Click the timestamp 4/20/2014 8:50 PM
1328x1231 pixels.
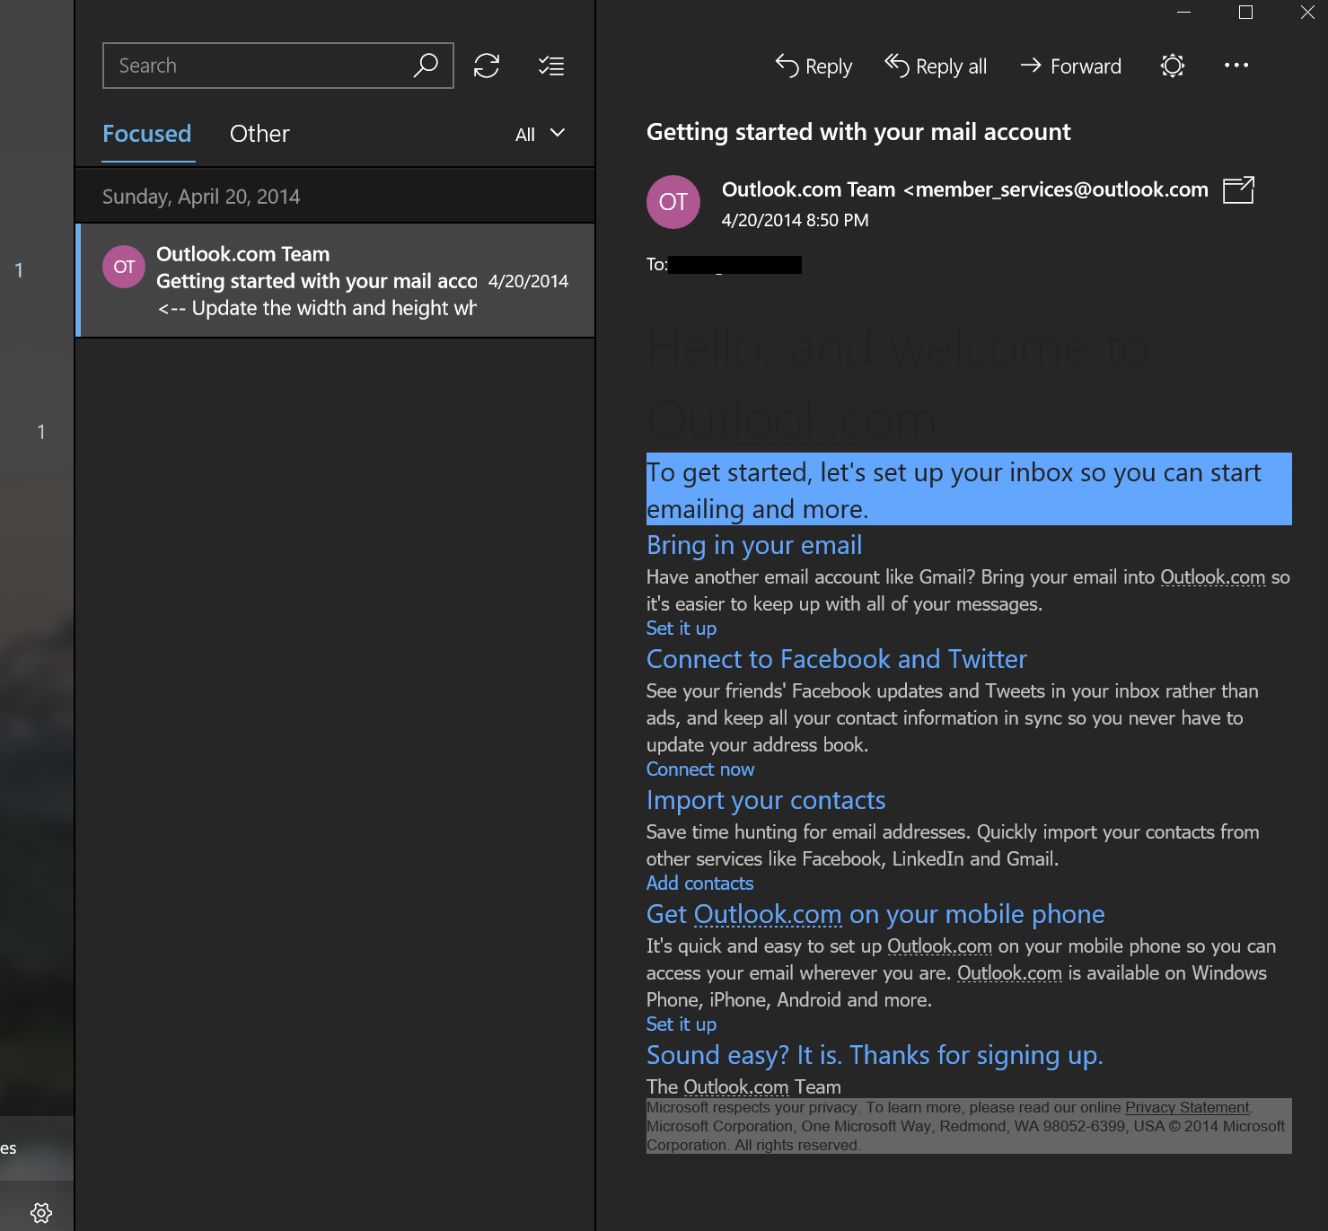pos(796,220)
